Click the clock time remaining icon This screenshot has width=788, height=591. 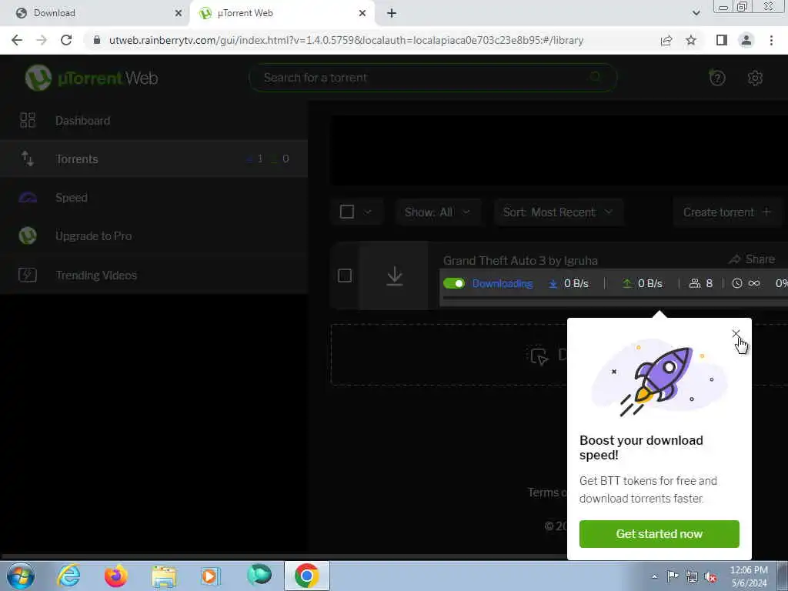click(736, 283)
